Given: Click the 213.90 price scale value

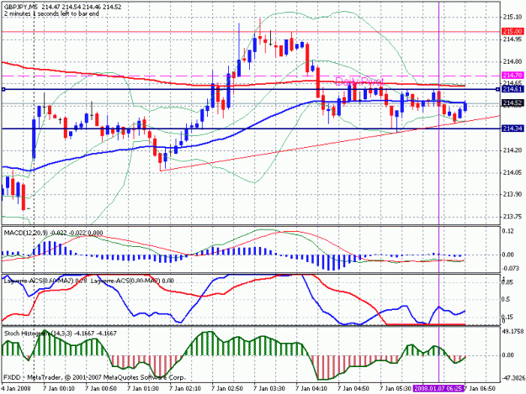Looking at the screenshot, I should [513, 195].
